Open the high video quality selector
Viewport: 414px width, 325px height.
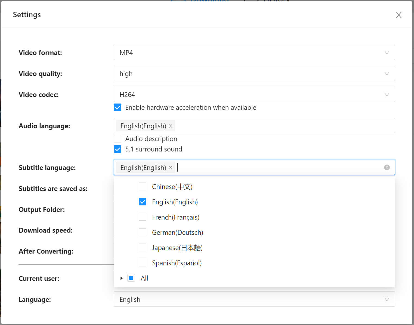point(245,73)
